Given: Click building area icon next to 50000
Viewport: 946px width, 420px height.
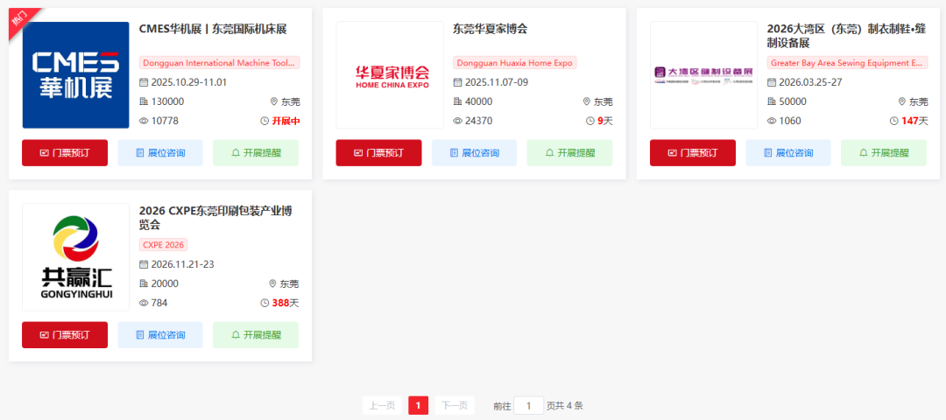Looking at the screenshot, I should tap(772, 101).
